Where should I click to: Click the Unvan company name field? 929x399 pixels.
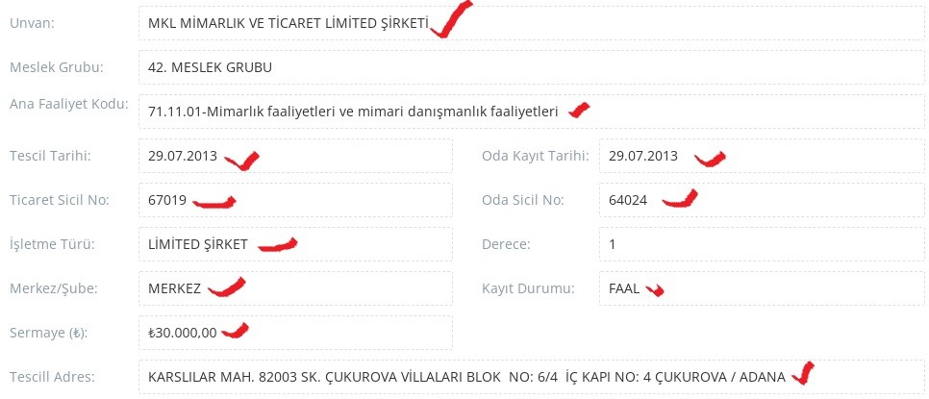[532, 23]
